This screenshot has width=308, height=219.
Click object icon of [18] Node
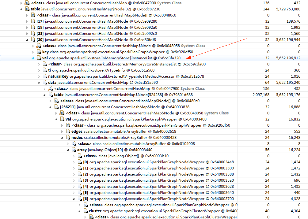[x=33, y=28]
